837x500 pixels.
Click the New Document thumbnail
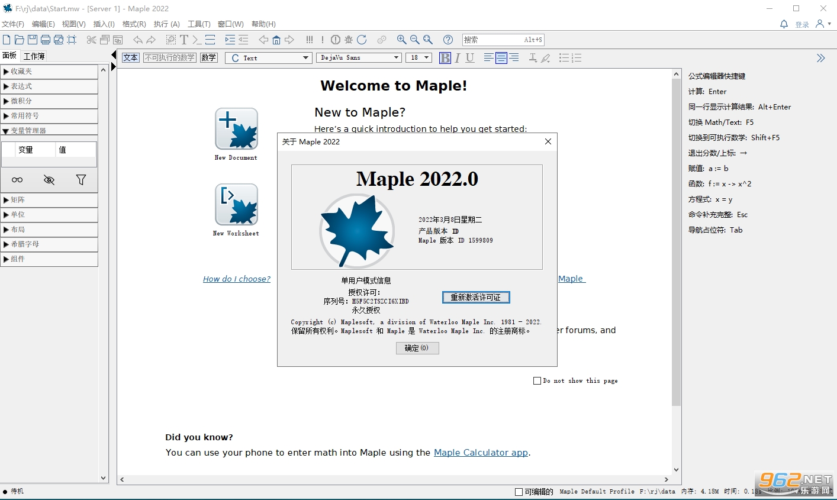click(x=236, y=128)
